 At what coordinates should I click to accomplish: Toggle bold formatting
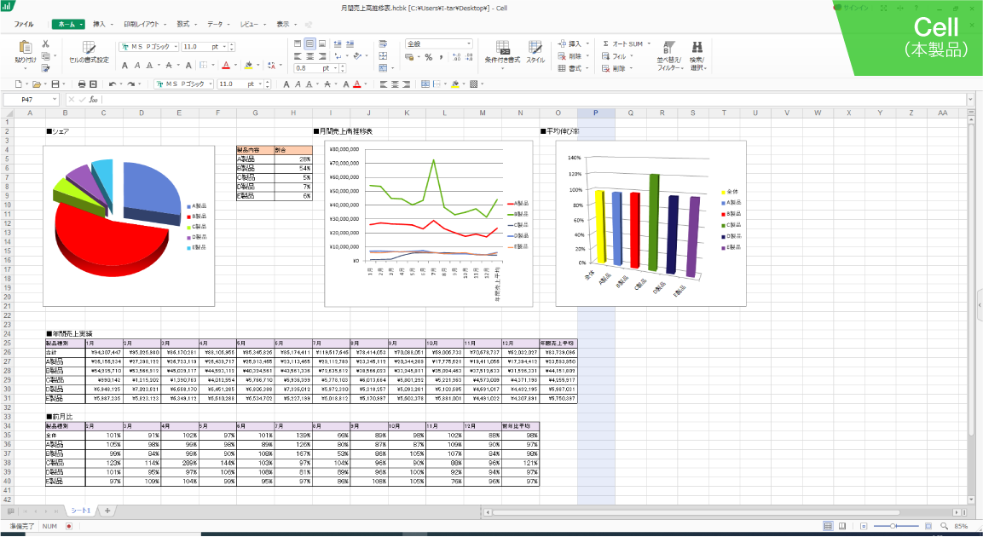pyautogui.click(x=125, y=65)
